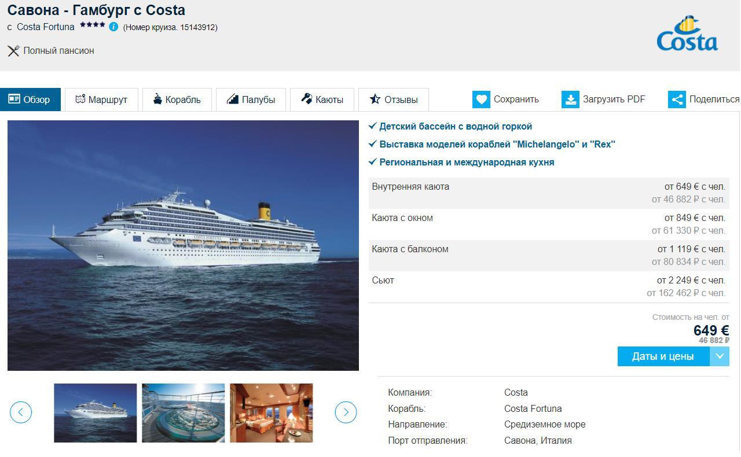The height and width of the screenshot is (457, 741).
Task: Click the blue info icon near Costa Fortuna
Action: [113, 27]
